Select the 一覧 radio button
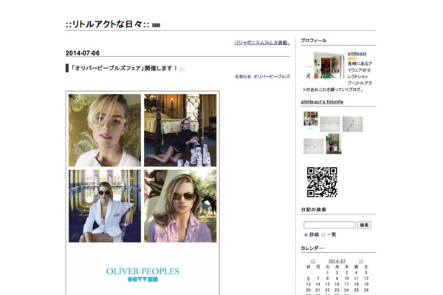Viewport: 443px width, 295px height. coord(323,235)
